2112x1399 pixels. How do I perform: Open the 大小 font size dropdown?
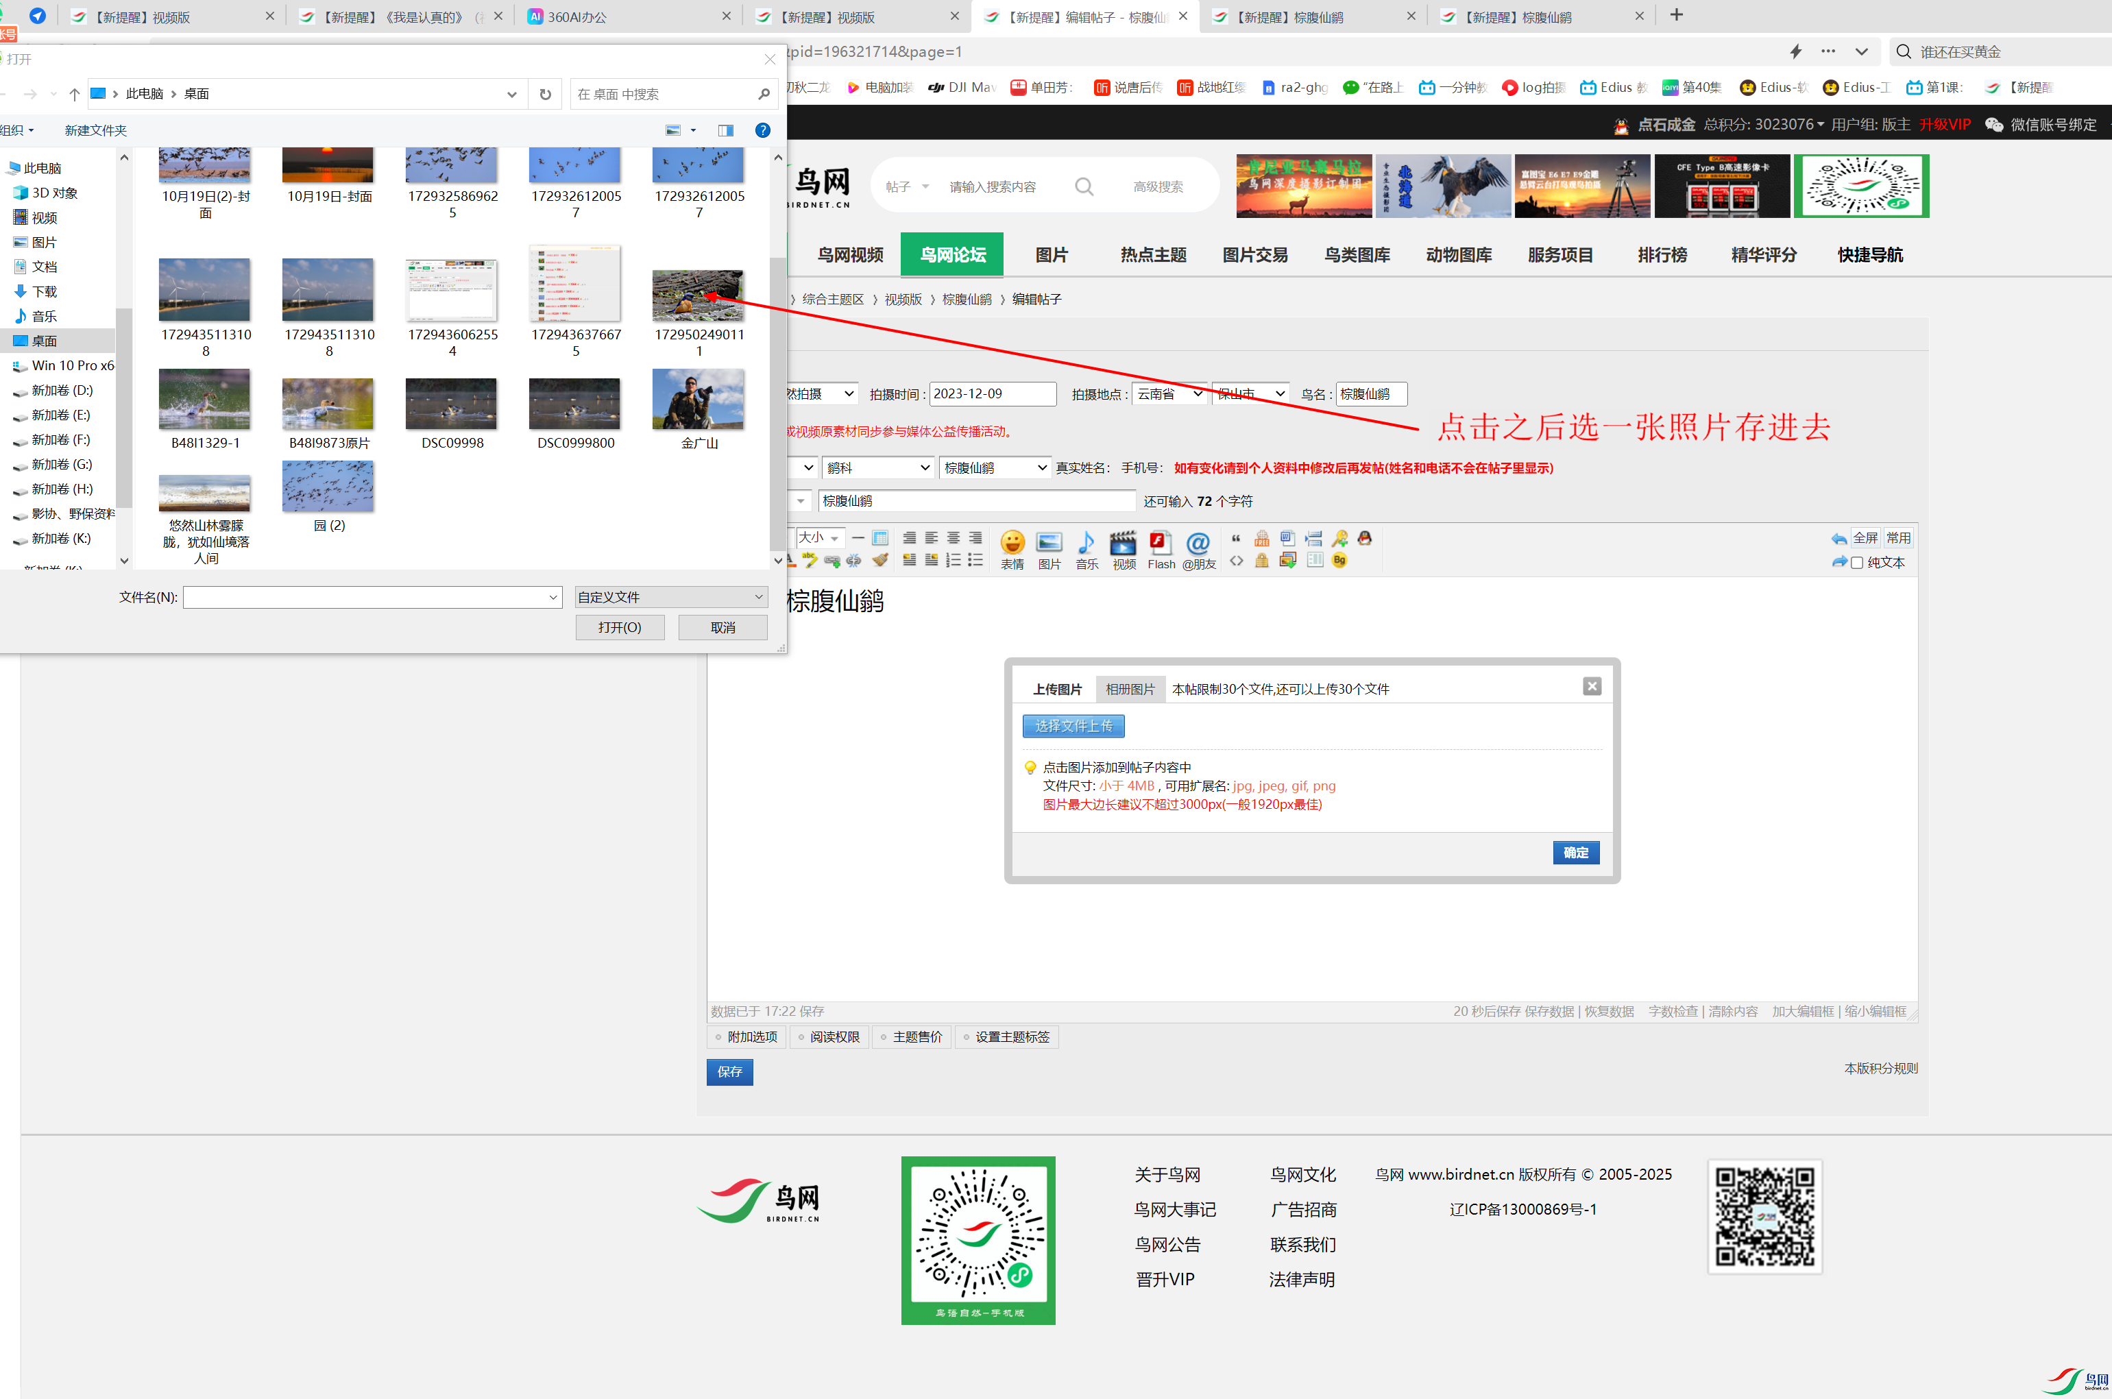[819, 538]
